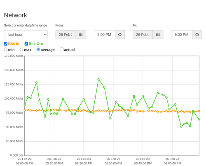Click the Bits Out green label

[36, 44]
